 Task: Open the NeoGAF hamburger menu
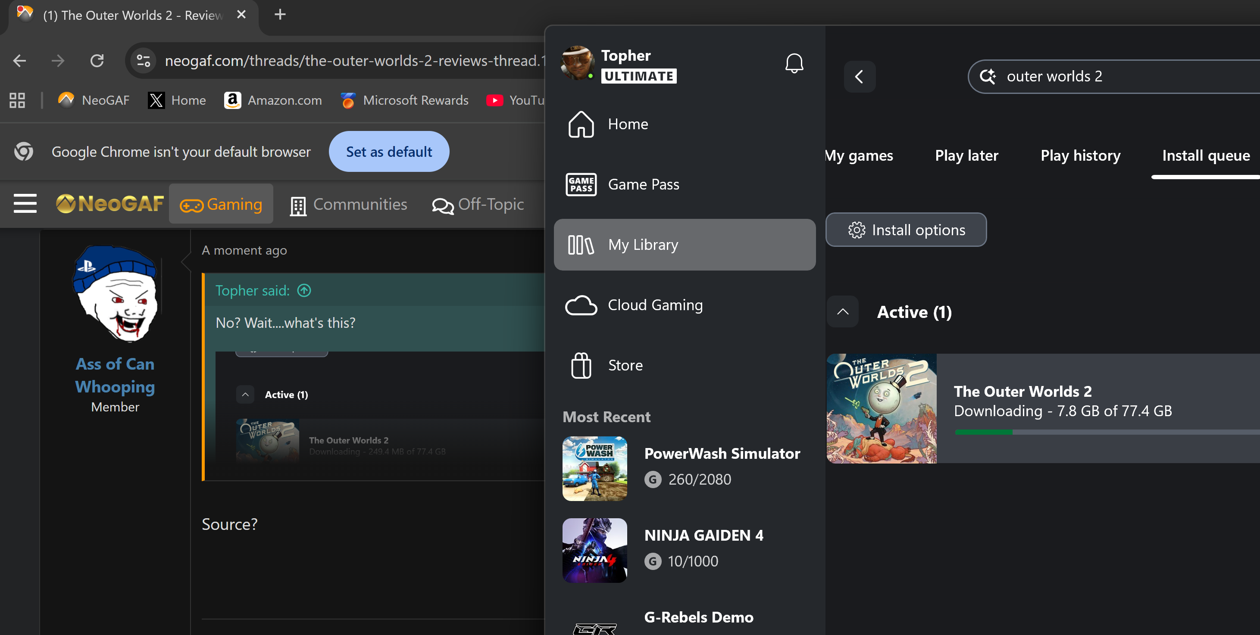[25, 203]
